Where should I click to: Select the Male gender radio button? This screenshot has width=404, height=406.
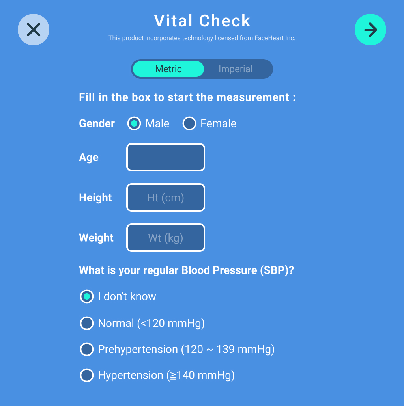coord(134,123)
